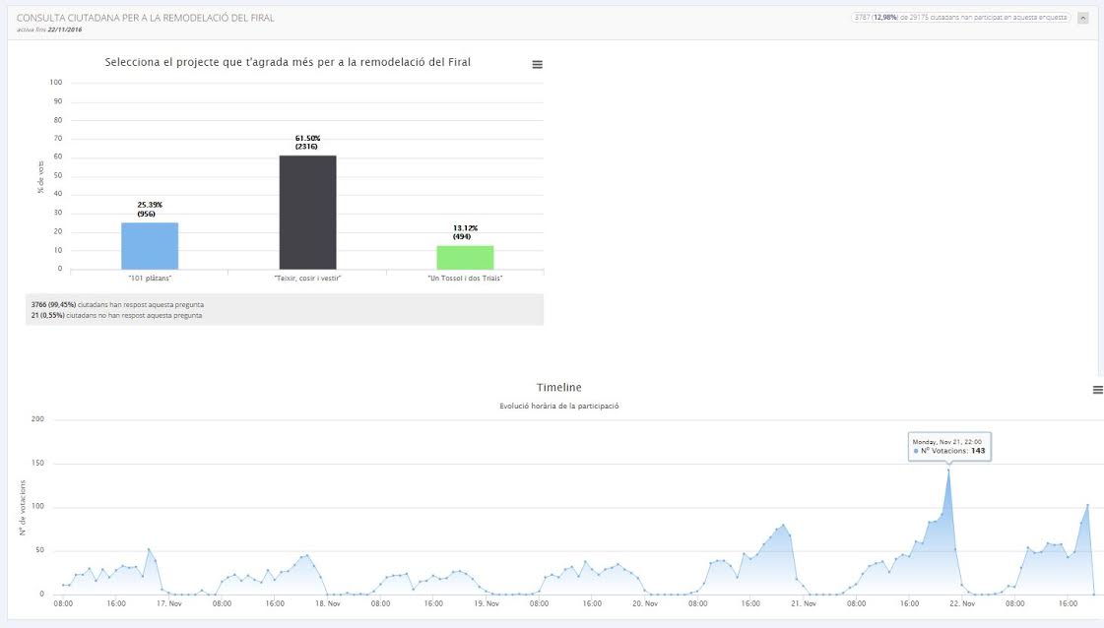This screenshot has height=628, width=1104.
Task: Click the grey response summary box below chart
Action: pyautogui.click(x=284, y=309)
